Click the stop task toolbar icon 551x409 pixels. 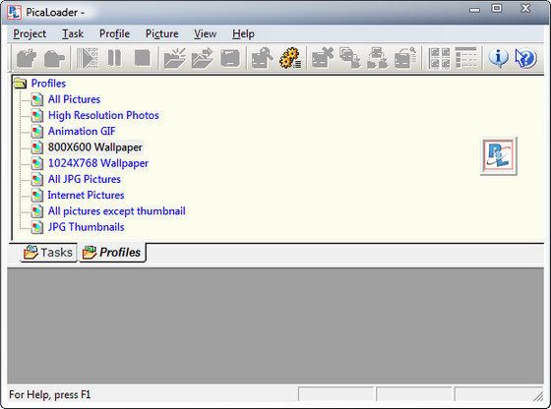click(143, 58)
